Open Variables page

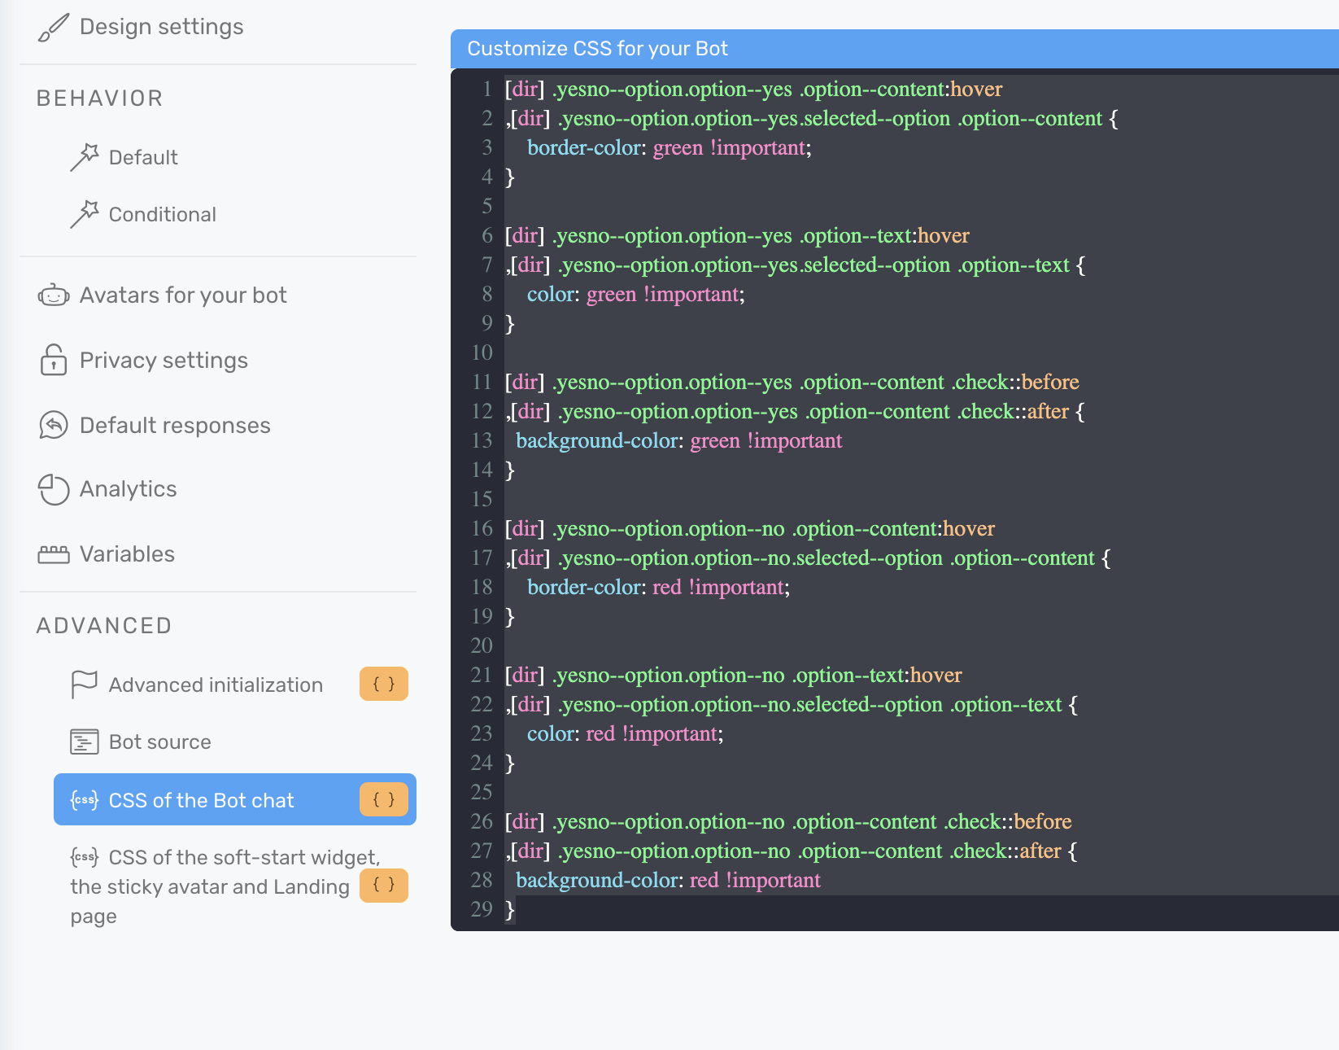127,554
